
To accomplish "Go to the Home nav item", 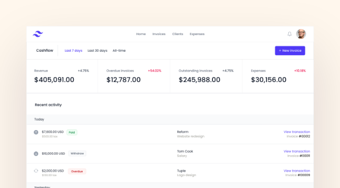I will click(141, 34).
